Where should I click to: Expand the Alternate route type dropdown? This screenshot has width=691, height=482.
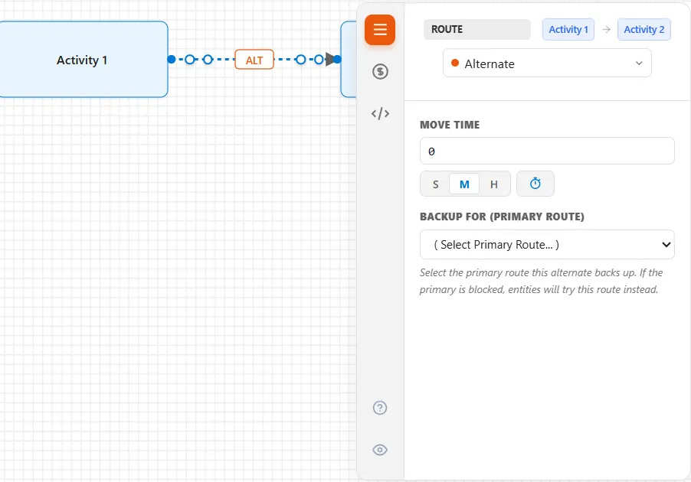pos(547,64)
